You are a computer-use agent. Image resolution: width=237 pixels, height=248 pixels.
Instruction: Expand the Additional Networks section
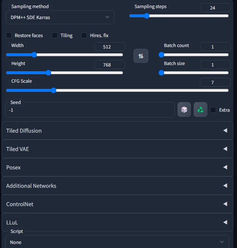[117, 186]
